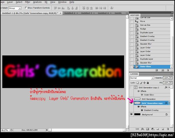
Task: Click the distribute bottom edges icon
Action: click(91, 8)
